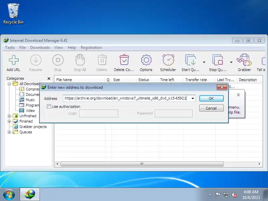
Task: Select the Music category icon
Action: point(21,99)
